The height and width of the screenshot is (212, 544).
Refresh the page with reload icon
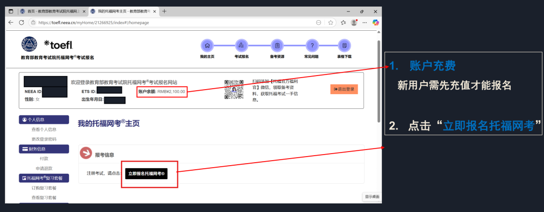[x=22, y=22]
